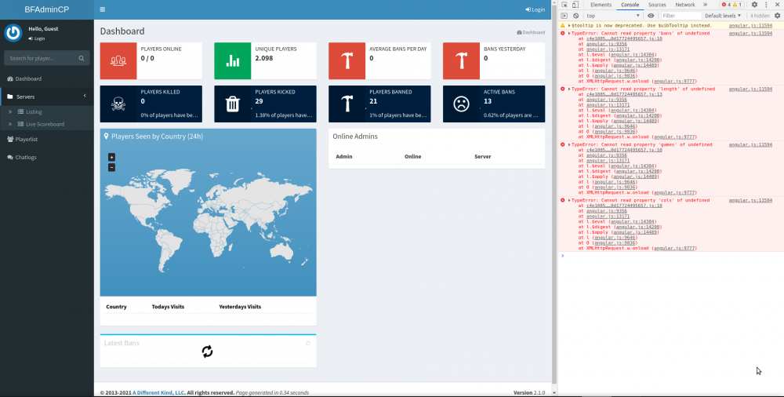Click the Unique Players bar chart icon
Viewport: 784px width, 397px height.
pos(233,60)
